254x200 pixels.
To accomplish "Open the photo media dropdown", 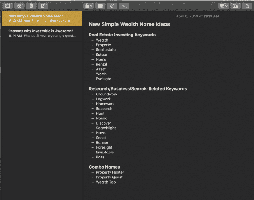I will [x=224, y=6].
